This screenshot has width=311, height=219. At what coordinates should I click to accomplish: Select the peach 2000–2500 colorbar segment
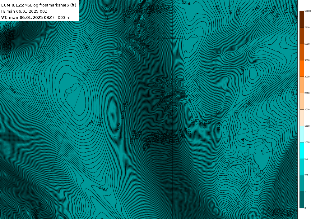pos(301,101)
